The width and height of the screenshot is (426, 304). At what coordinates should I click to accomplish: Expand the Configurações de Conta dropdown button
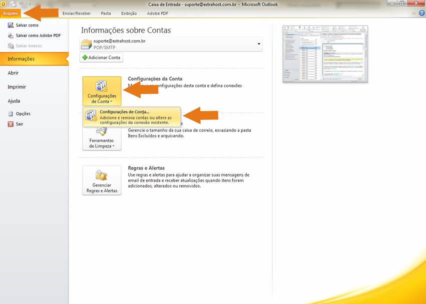[x=102, y=91]
